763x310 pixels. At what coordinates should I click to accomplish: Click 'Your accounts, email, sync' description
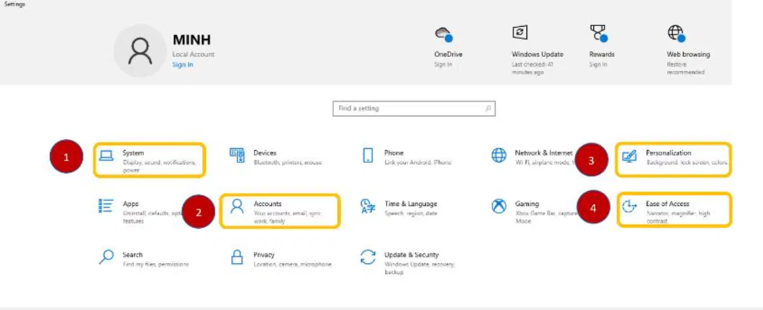(287, 217)
